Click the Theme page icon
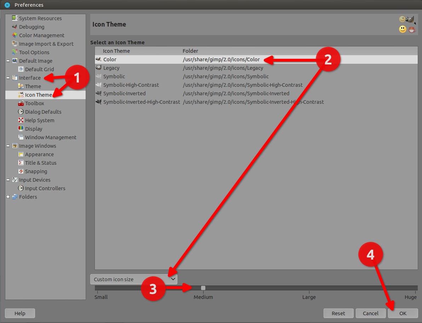The width and height of the screenshot is (422, 323). 21,86
